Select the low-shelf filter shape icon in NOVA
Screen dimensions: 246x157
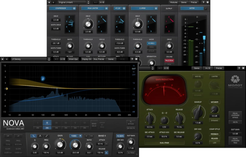click(x=33, y=136)
